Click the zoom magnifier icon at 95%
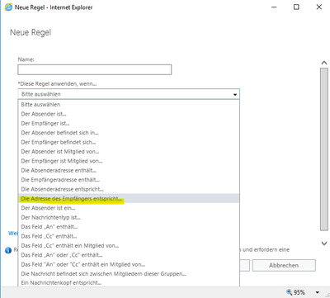Screen dimensions: 330x298 [290, 292]
